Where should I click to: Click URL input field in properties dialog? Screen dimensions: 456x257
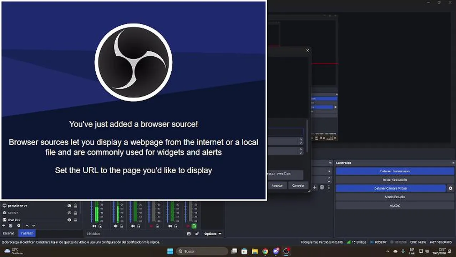tap(285, 132)
